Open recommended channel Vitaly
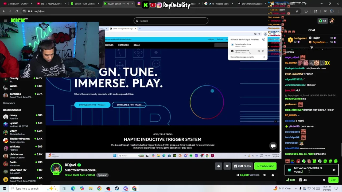Screen dimensions: 342x192 23,132
